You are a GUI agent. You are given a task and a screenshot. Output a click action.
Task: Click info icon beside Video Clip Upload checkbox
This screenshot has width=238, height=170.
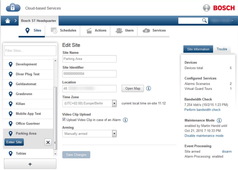click(125, 120)
